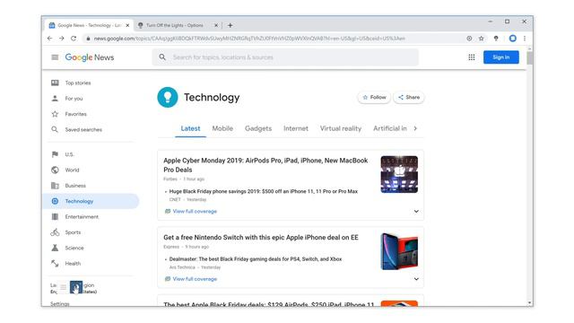The height and width of the screenshot is (323, 574).
Task: Bookmark this page with star icon
Action: [x=481, y=38]
